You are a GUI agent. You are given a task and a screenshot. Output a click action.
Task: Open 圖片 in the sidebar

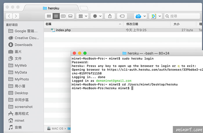pos(15,52)
